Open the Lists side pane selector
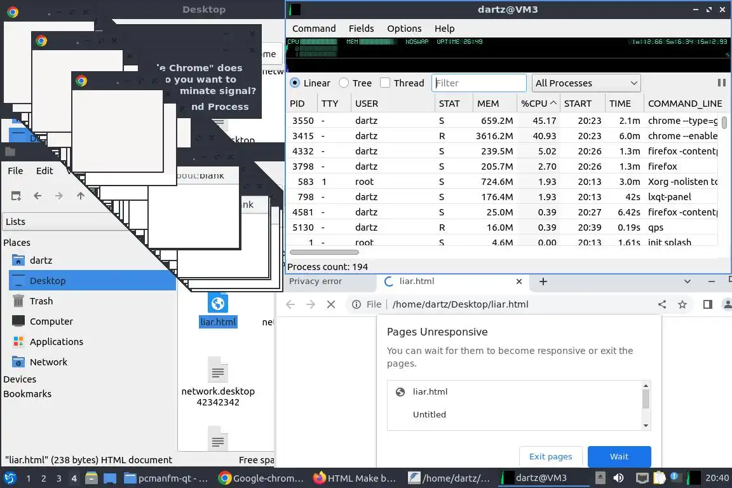Image resolution: width=732 pixels, height=488 pixels. (65, 222)
